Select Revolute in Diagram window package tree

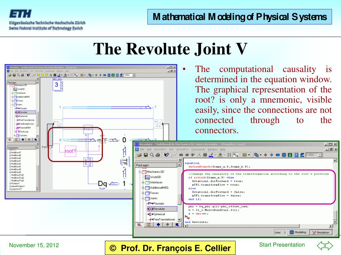(x=25, y=112)
